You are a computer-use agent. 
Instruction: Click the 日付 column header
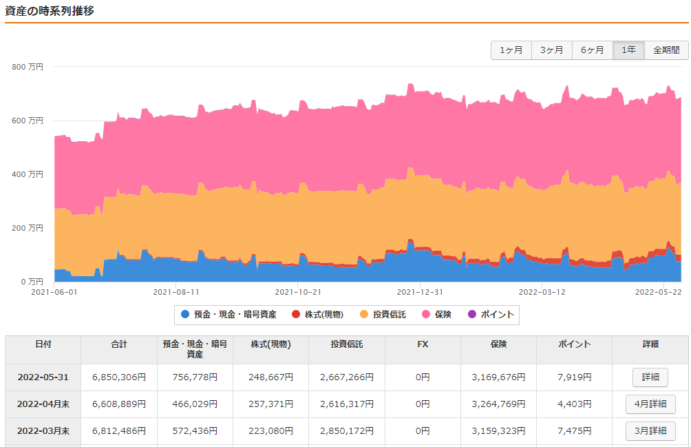pyautogui.click(x=43, y=346)
